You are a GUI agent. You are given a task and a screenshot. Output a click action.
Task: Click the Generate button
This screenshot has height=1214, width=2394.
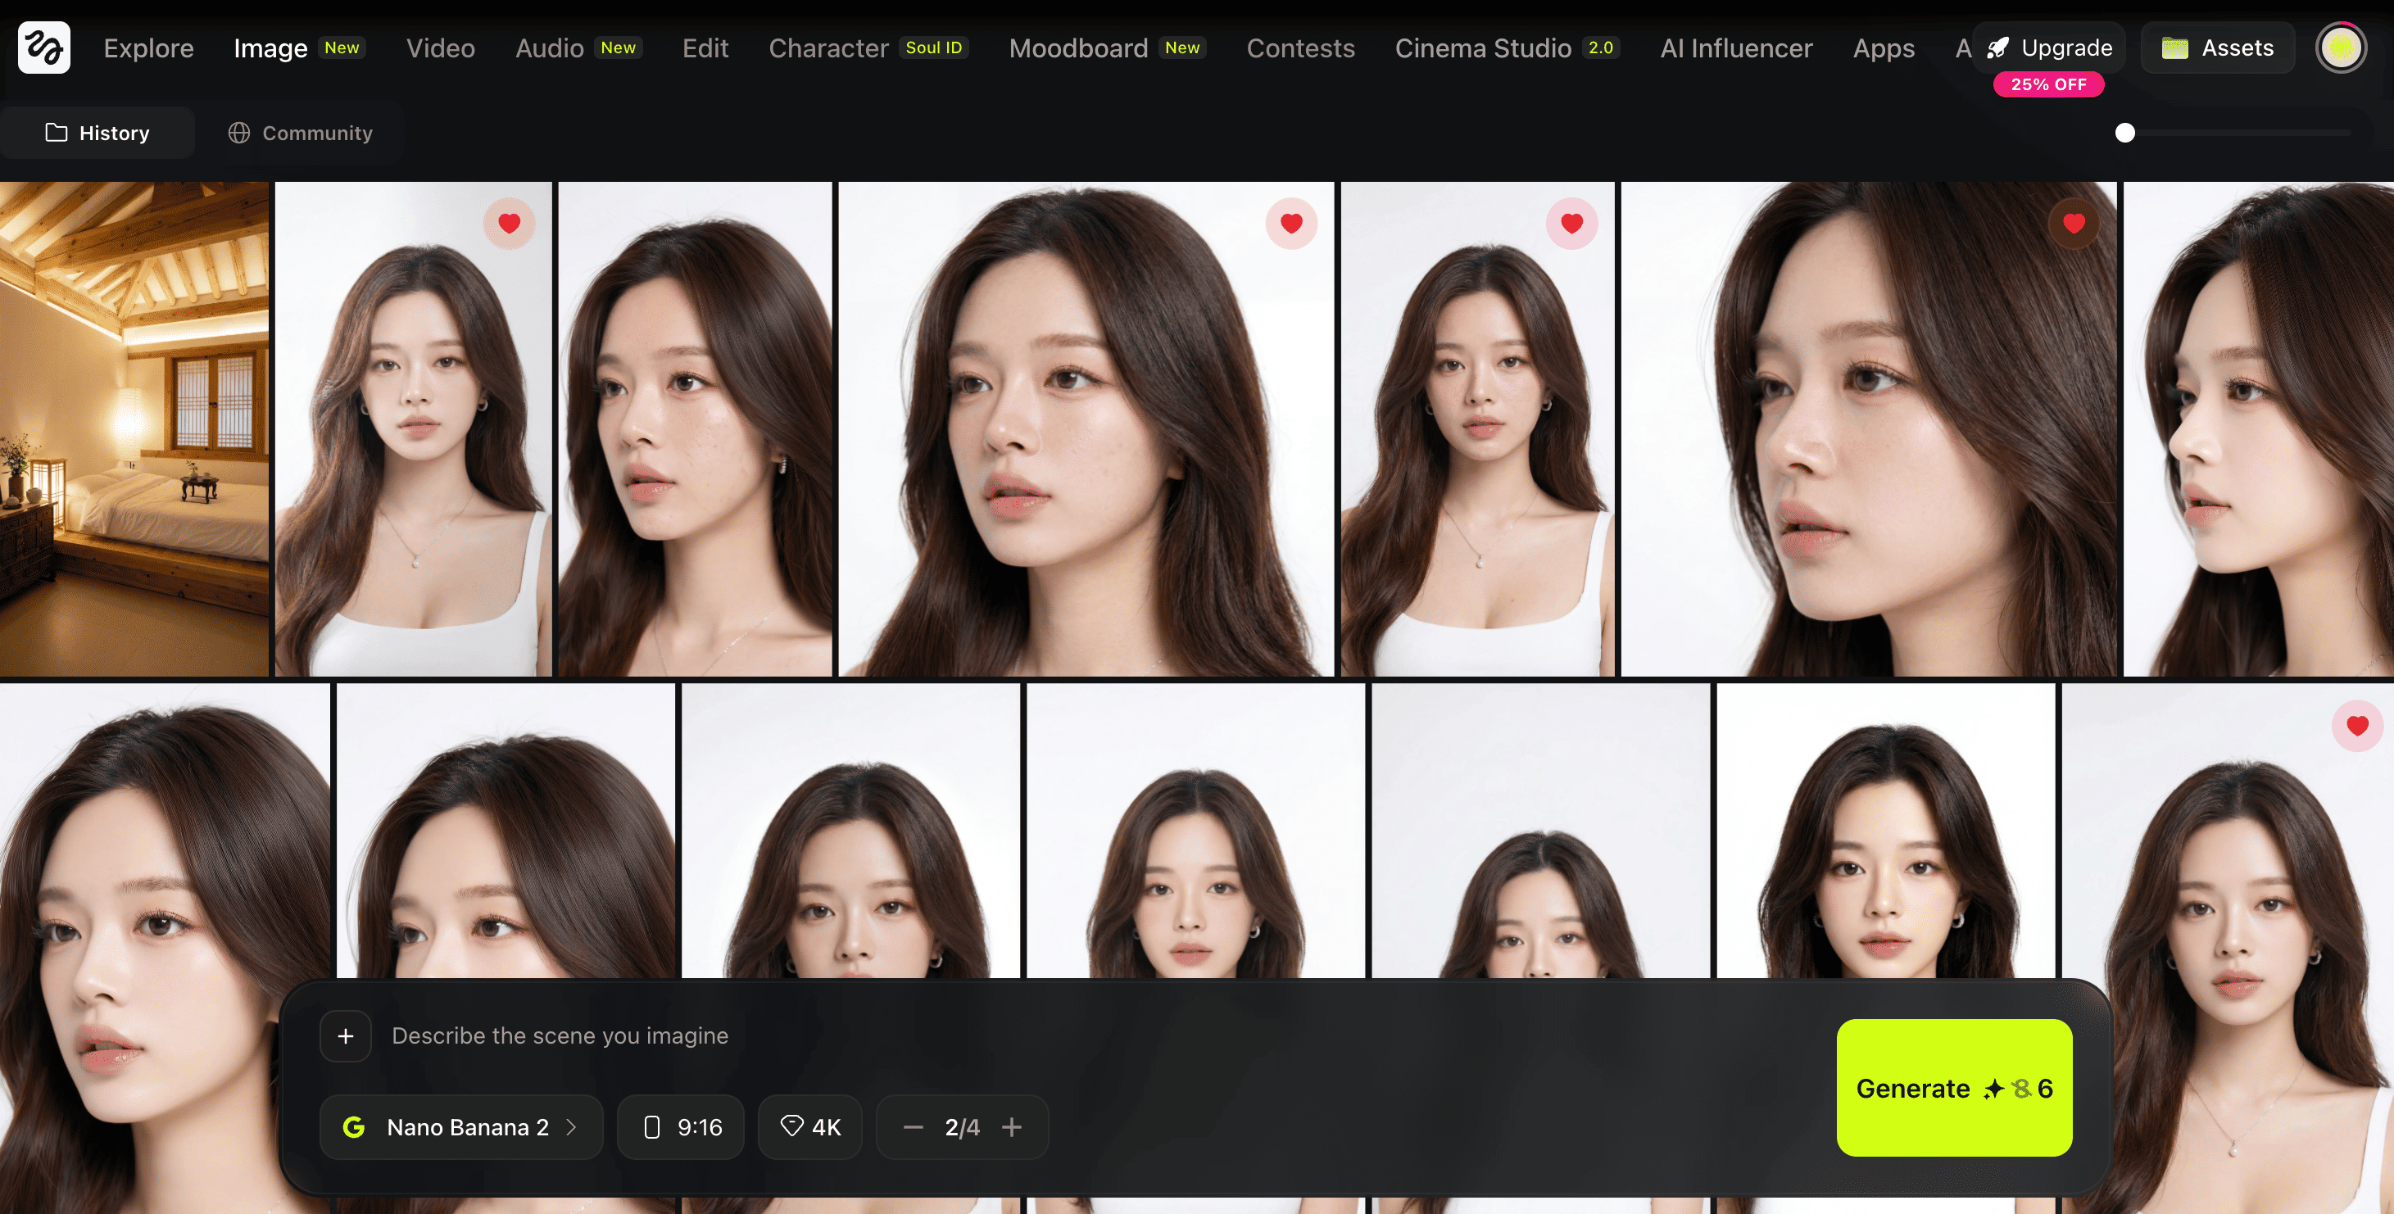coord(1954,1089)
